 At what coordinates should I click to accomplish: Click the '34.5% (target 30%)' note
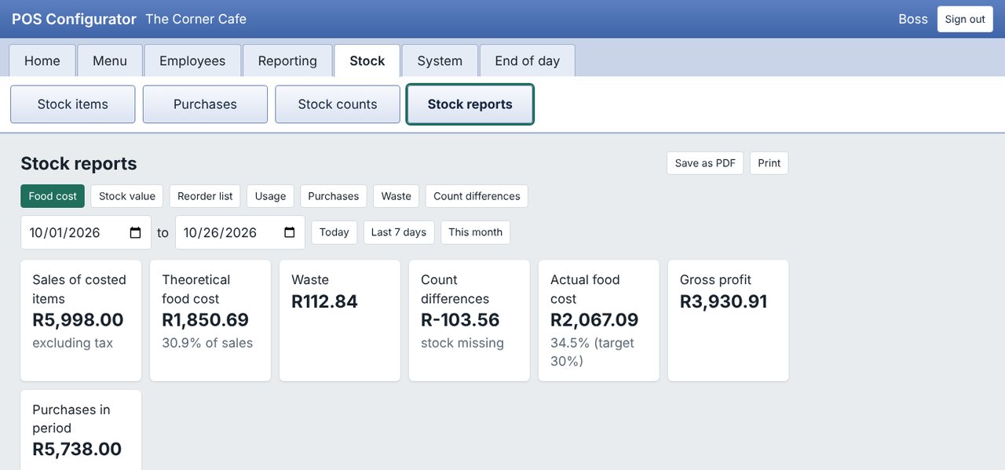tap(592, 352)
